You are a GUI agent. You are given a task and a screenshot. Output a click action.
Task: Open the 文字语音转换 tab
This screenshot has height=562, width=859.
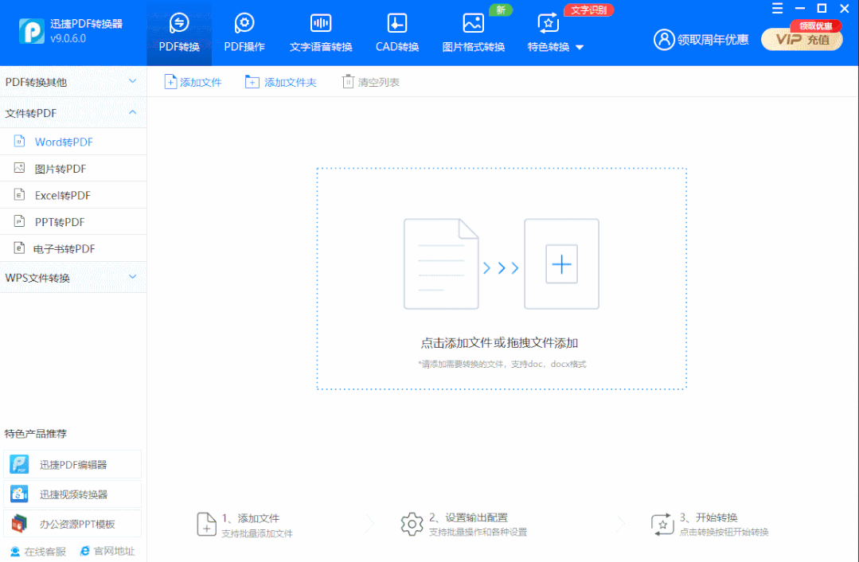click(x=321, y=33)
